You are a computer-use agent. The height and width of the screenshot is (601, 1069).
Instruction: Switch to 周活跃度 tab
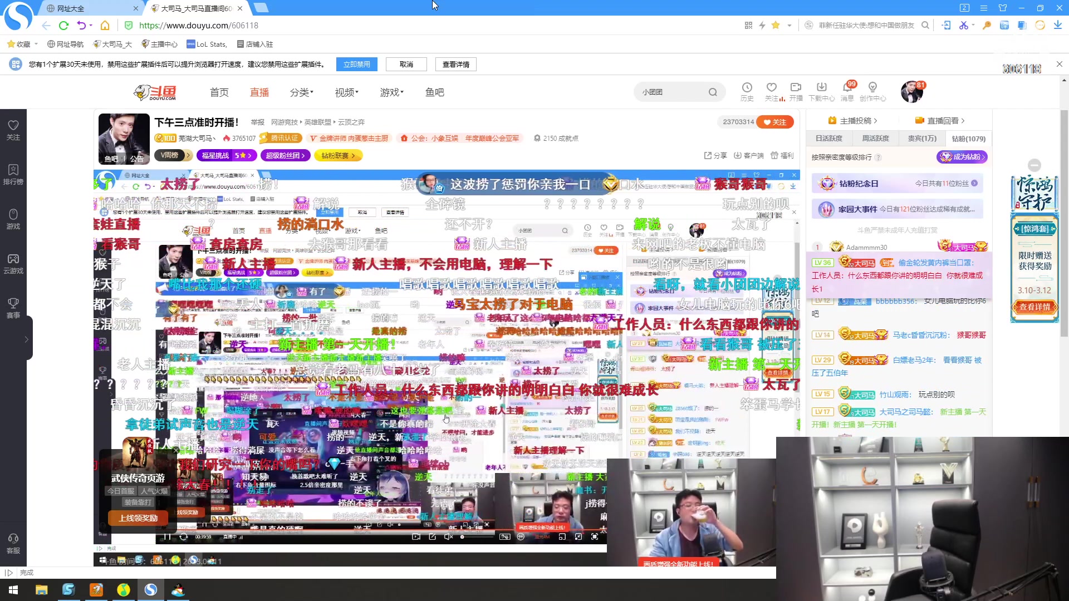[x=875, y=139]
